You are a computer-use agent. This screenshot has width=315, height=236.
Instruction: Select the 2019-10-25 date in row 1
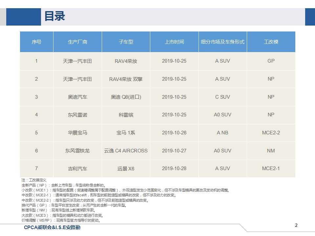174,61
